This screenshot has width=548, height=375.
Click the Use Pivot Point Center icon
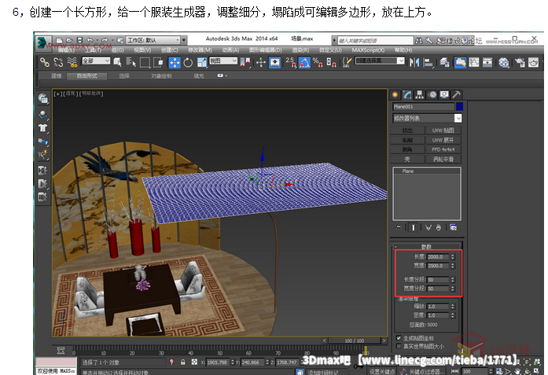click(x=245, y=63)
